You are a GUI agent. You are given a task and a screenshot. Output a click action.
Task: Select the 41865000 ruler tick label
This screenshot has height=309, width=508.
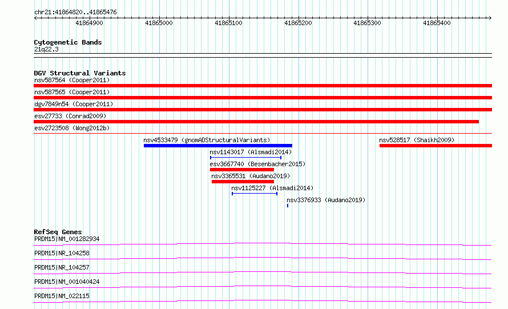159,23
